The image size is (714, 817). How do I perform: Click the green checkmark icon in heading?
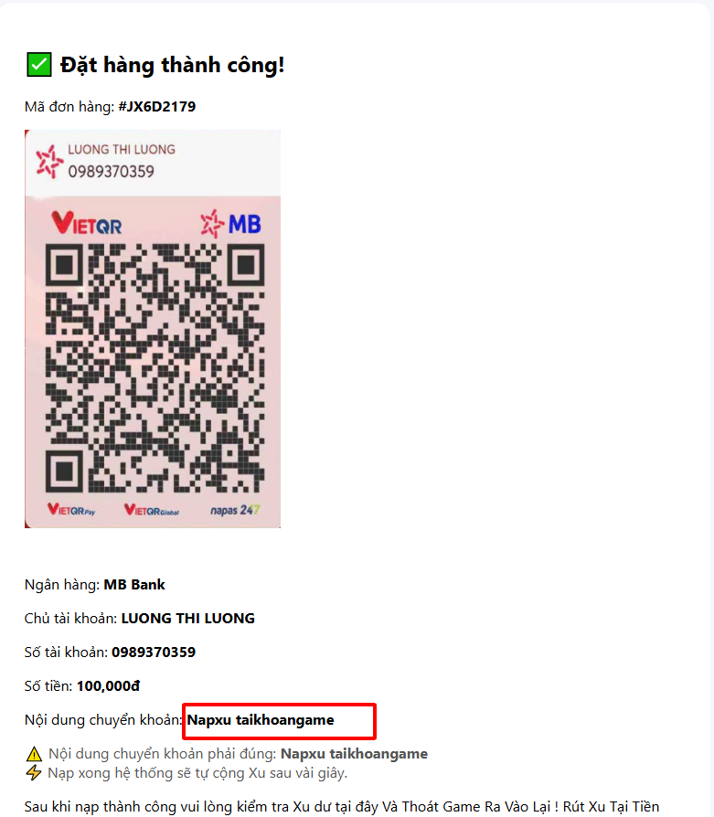pos(38,65)
